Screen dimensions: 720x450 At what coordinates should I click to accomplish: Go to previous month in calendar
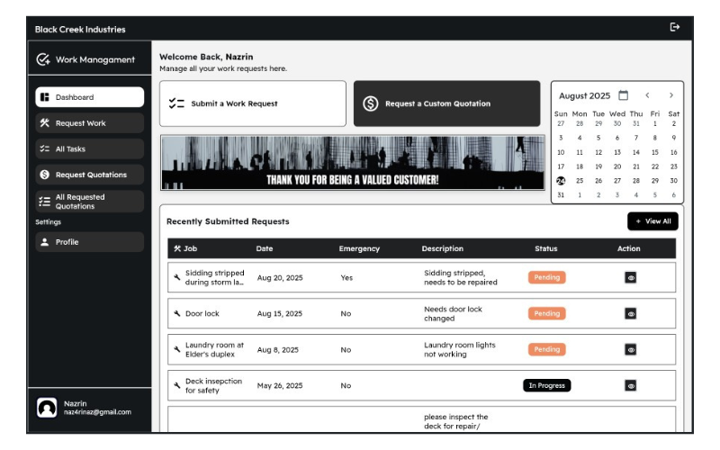647,95
